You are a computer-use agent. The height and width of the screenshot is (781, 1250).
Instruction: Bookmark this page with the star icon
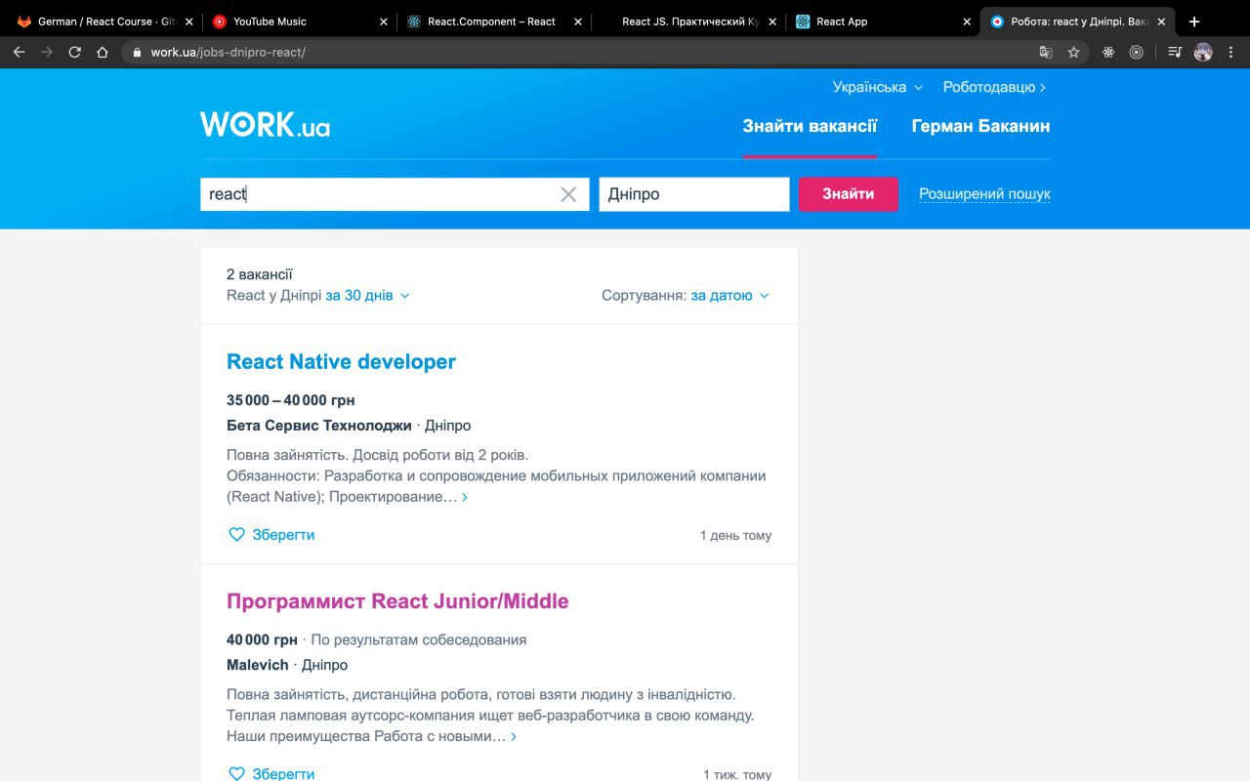coord(1073,52)
